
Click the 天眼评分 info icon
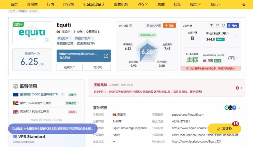tap(38, 54)
